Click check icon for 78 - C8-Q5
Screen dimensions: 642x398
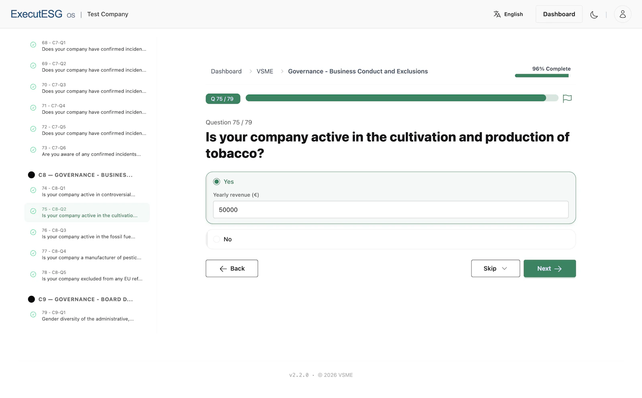[x=33, y=275]
